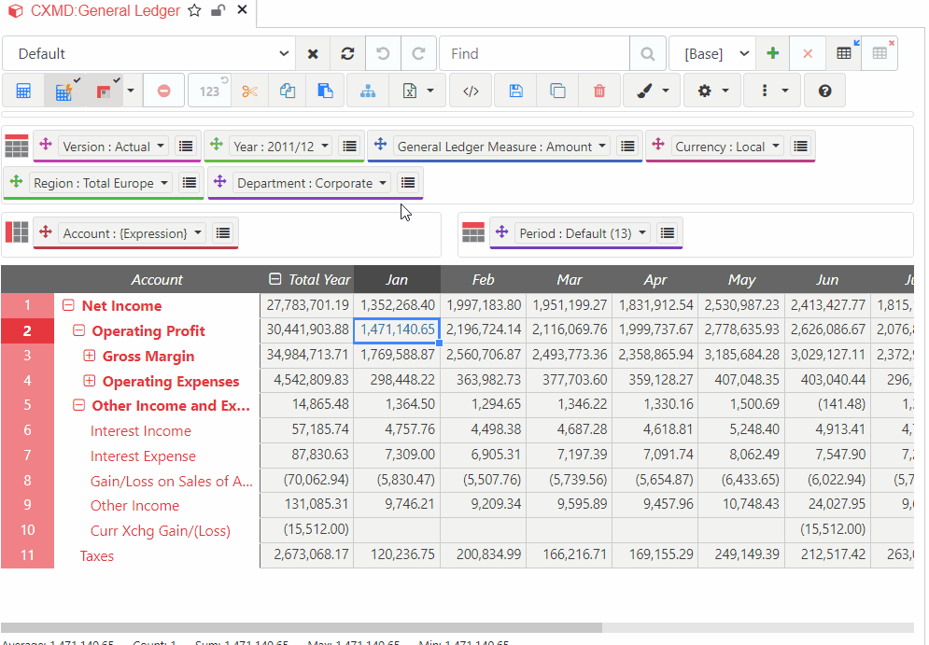This screenshot has height=645, width=929.
Task: Click inside the Find input field
Action: (532, 54)
